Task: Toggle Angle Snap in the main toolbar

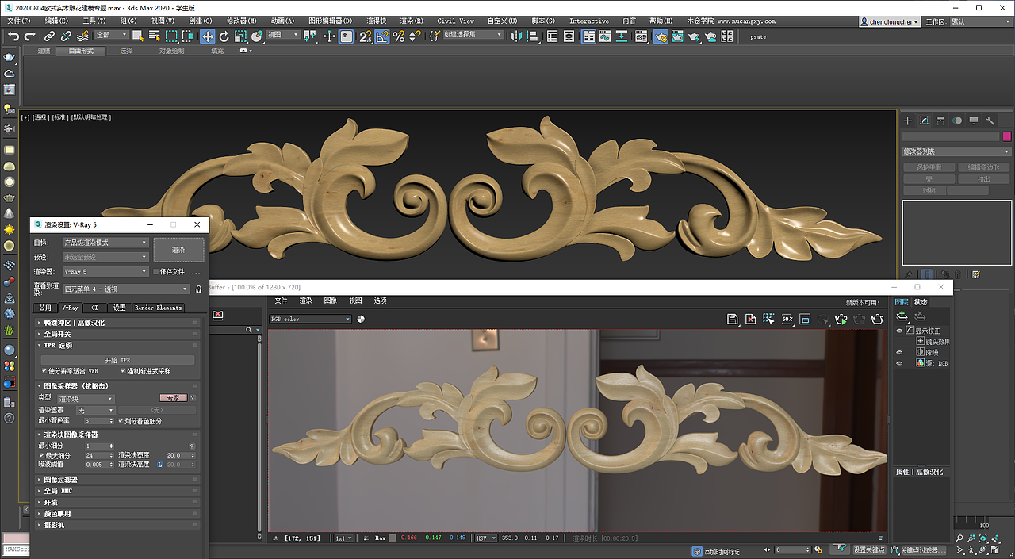Action: (x=382, y=36)
